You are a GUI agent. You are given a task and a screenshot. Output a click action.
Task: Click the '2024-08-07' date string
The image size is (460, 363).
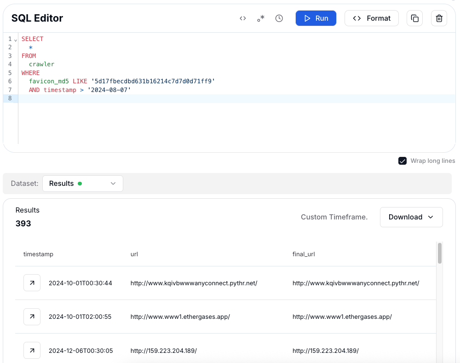click(x=109, y=90)
